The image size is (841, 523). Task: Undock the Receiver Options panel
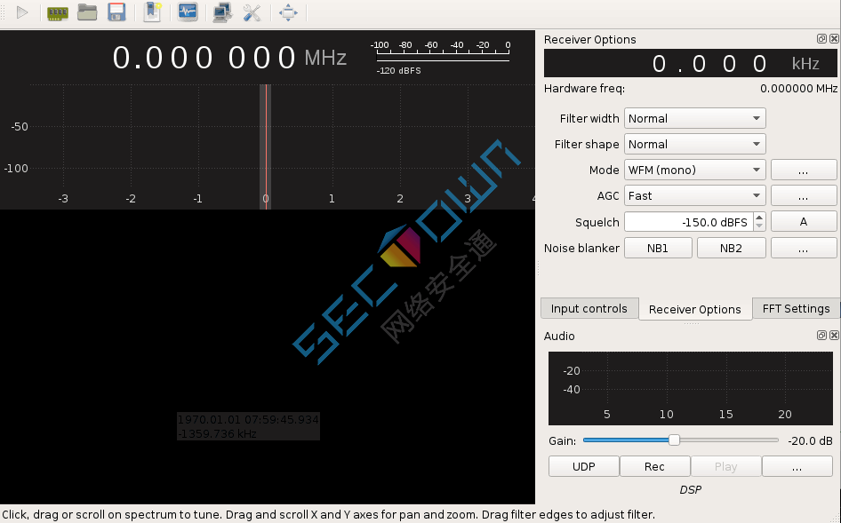point(821,38)
